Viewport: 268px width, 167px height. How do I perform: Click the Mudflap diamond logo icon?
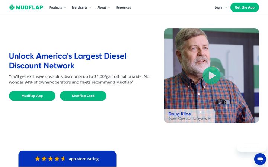pos(12,7)
